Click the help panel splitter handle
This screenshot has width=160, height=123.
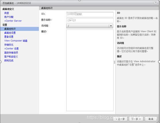tap(115, 62)
